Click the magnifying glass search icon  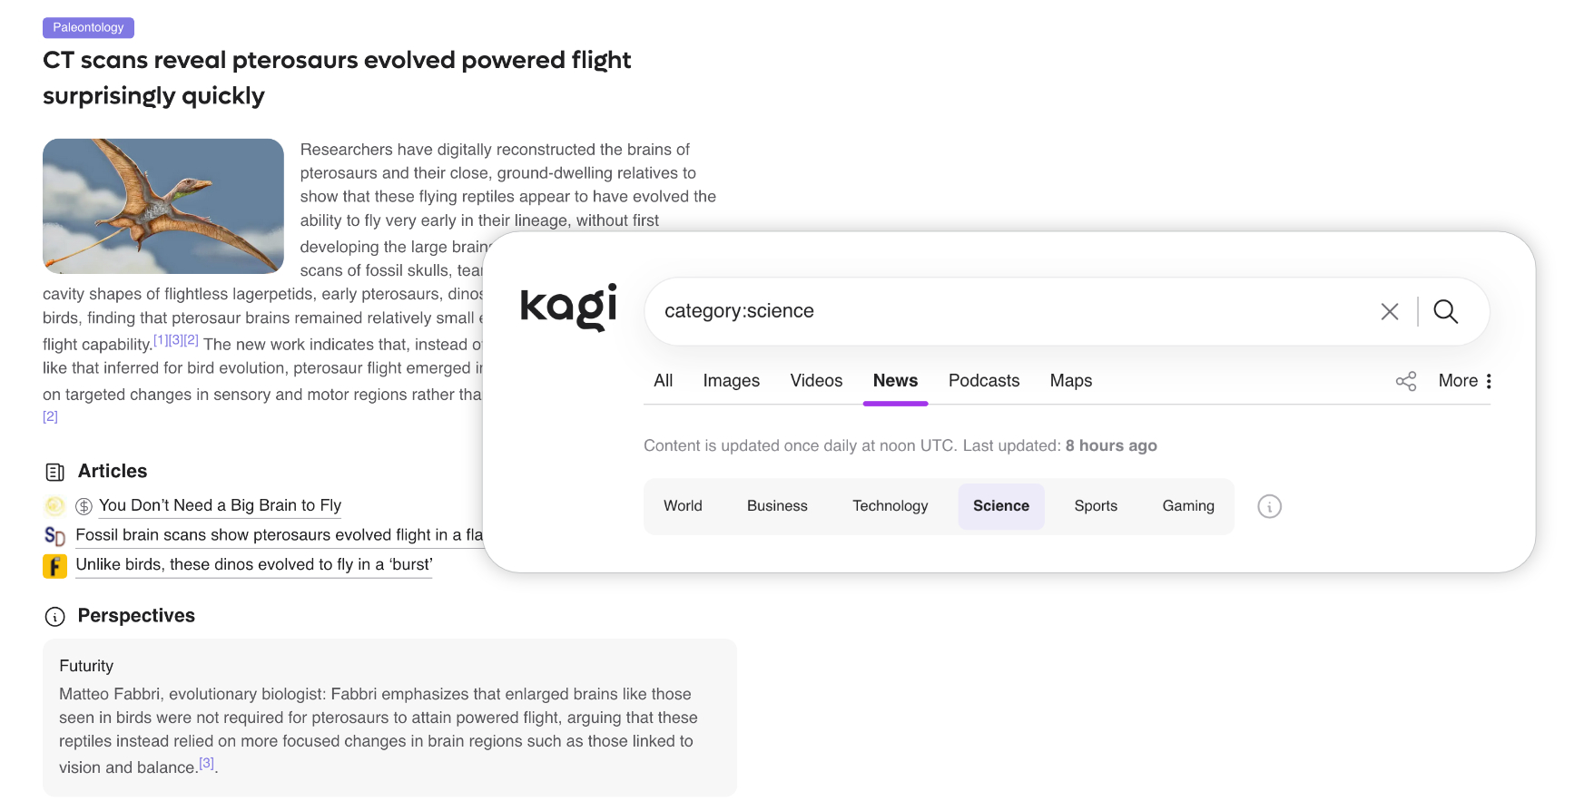pyautogui.click(x=1445, y=311)
